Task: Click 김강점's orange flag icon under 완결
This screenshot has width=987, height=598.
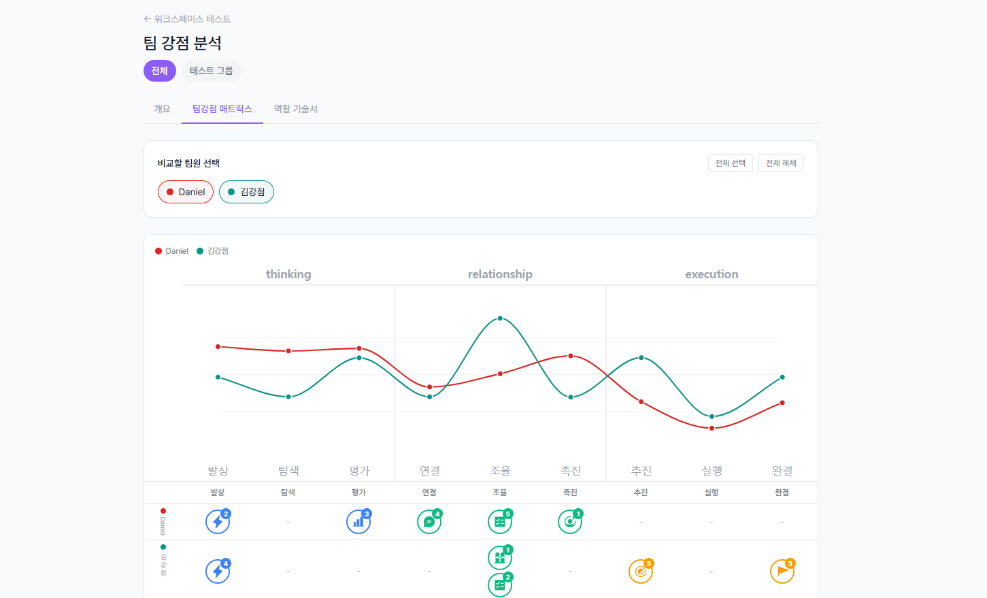Action: [782, 571]
